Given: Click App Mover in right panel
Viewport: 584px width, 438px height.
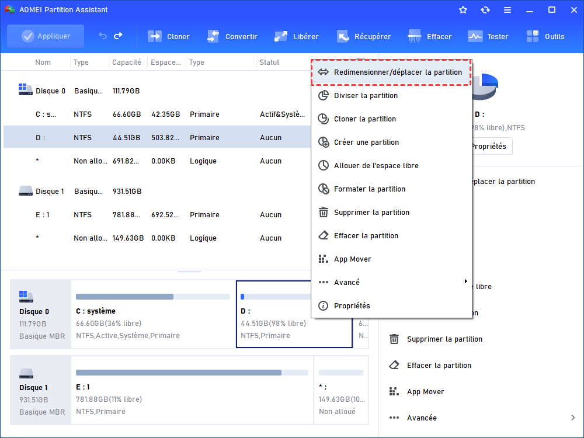Looking at the screenshot, I should pos(425,392).
